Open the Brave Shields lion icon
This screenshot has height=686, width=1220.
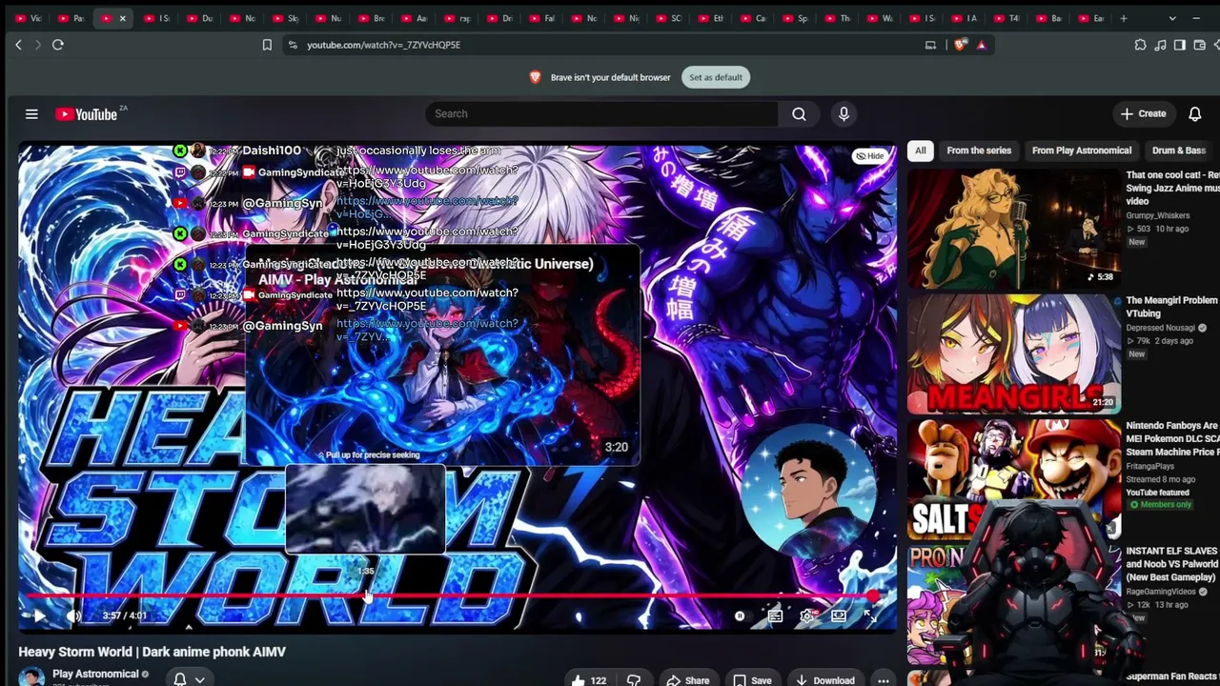(x=960, y=45)
